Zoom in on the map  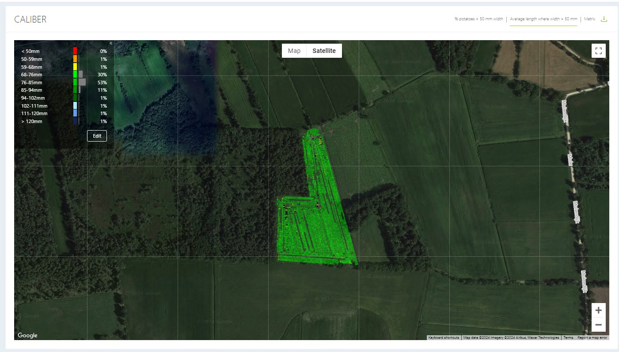[598, 310]
